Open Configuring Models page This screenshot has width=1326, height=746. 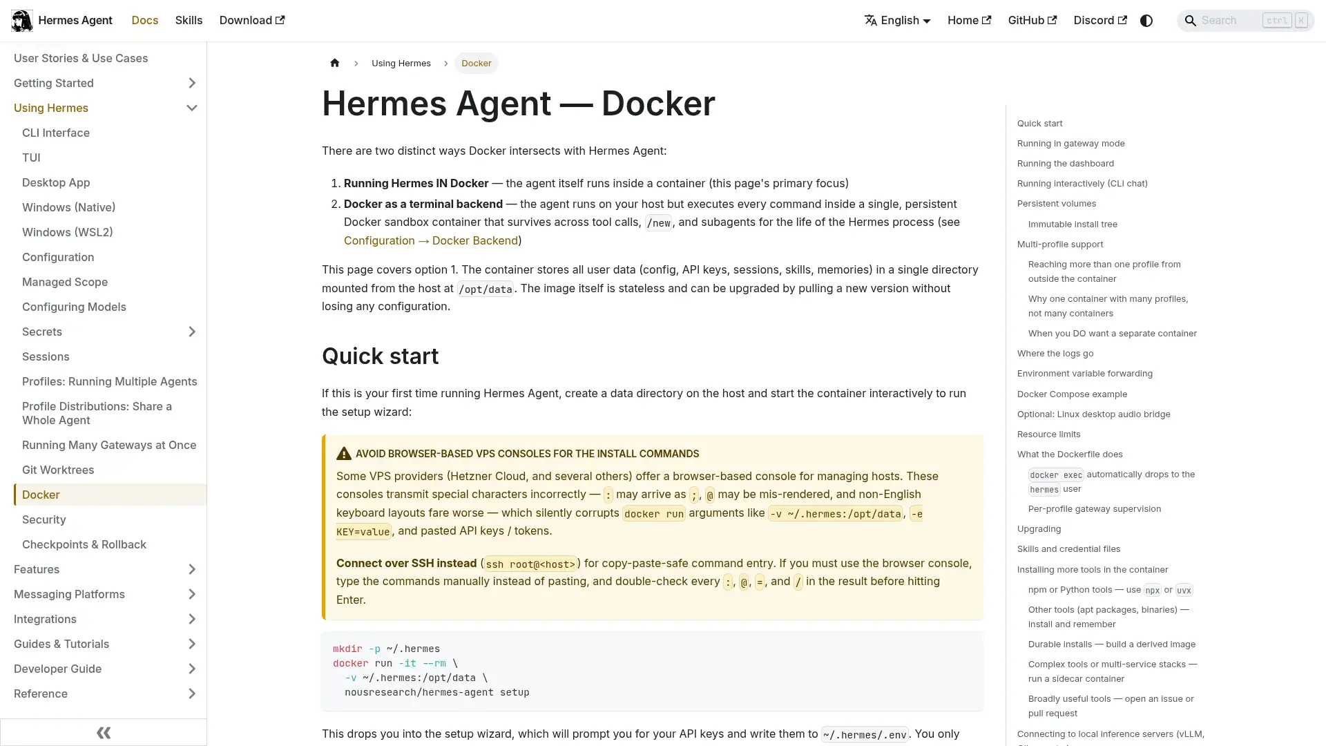(x=74, y=307)
